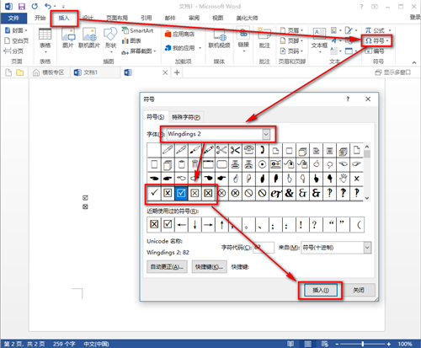Expand the 公式 equation dropdown arrow
Screen dimensions: 421x348
pos(390,30)
